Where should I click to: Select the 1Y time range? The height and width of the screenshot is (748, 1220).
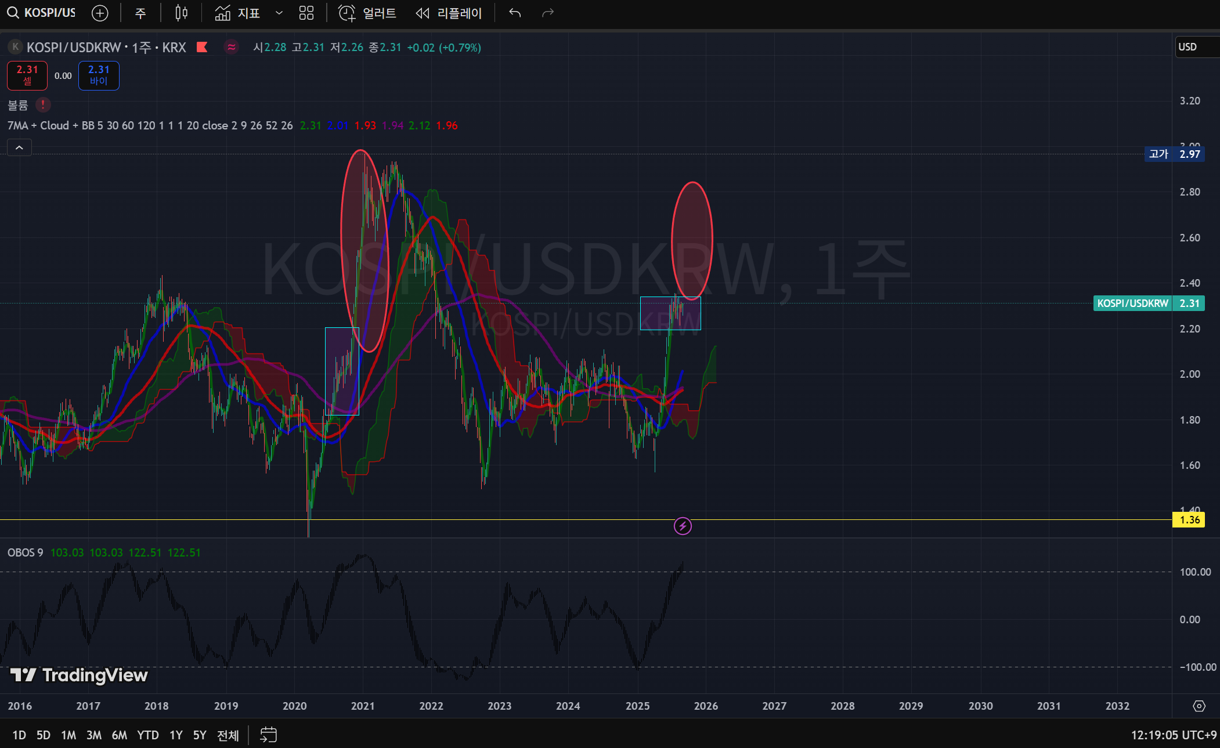[x=176, y=735]
